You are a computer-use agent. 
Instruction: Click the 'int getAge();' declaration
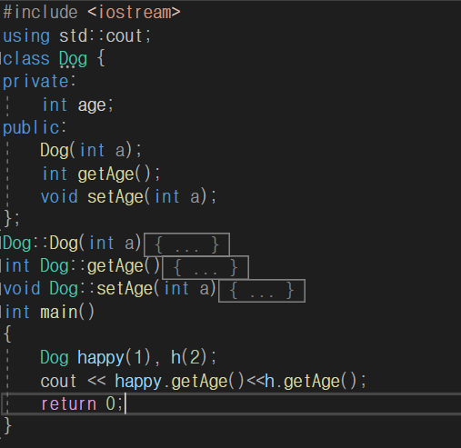[101, 174]
